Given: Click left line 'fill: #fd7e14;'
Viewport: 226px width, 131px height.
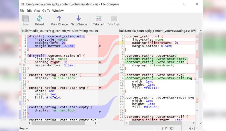Looking at the screenshot, I should (48, 97).
